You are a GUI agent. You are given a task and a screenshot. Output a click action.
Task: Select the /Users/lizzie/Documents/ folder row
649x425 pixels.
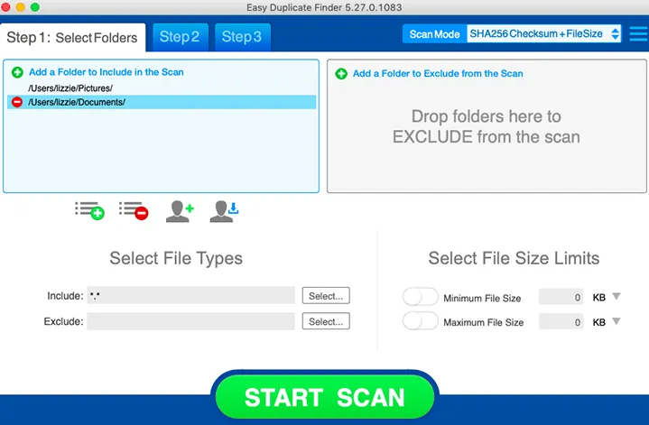[162, 102]
